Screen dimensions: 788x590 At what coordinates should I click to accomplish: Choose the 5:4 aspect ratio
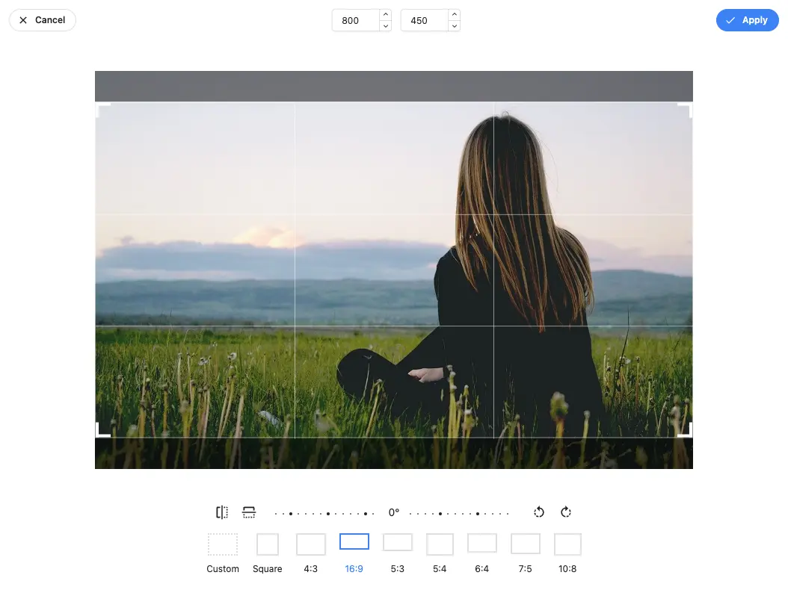pos(440,553)
